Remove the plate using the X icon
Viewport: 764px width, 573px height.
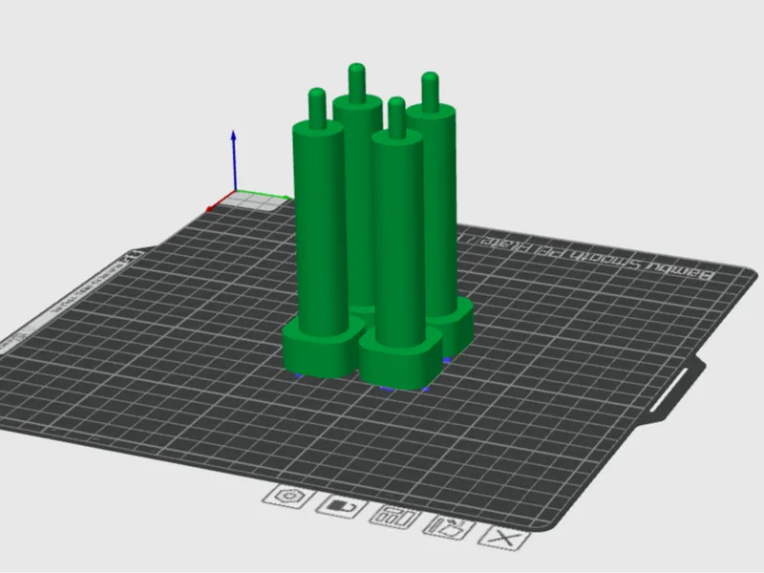pyautogui.click(x=504, y=538)
